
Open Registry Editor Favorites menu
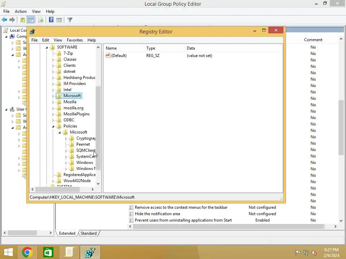pos(75,40)
